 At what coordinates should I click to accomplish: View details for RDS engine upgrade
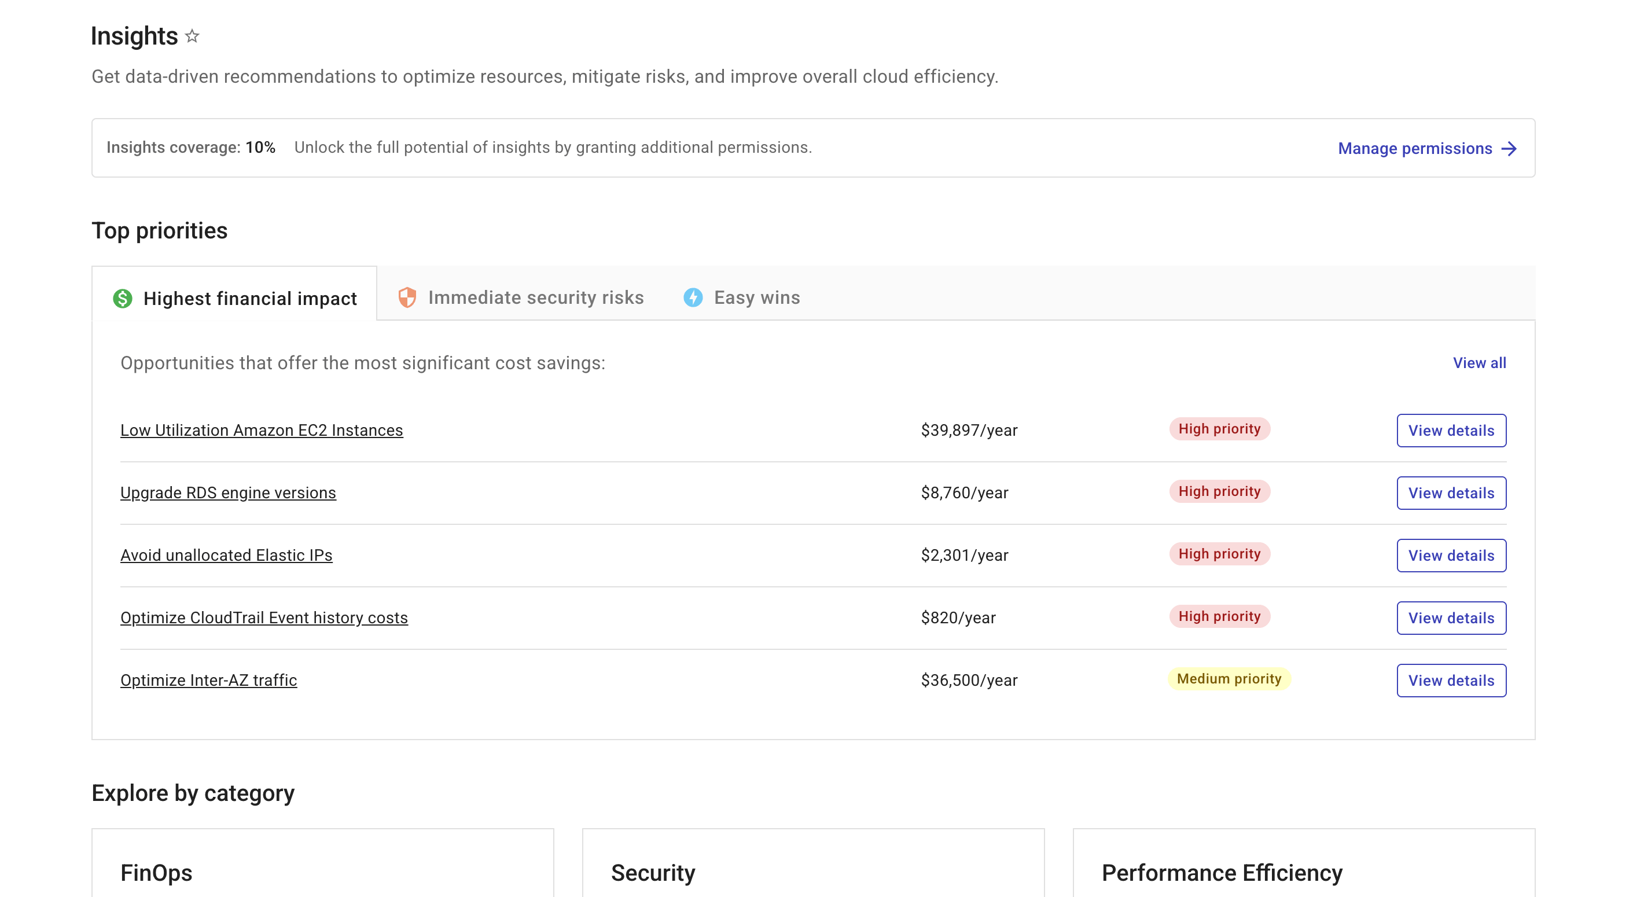[x=1450, y=492]
